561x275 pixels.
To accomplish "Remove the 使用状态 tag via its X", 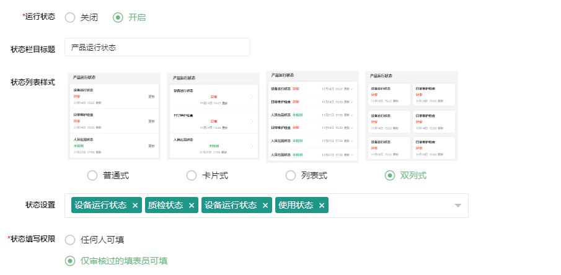I will (x=321, y=206).
